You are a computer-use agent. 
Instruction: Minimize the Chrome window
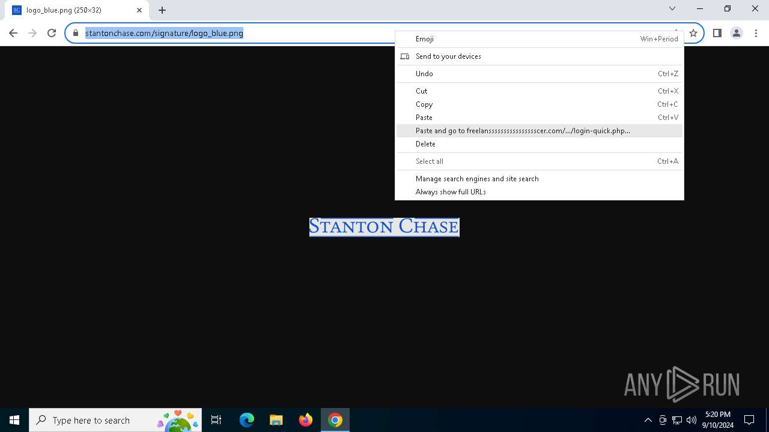point(700,8)
